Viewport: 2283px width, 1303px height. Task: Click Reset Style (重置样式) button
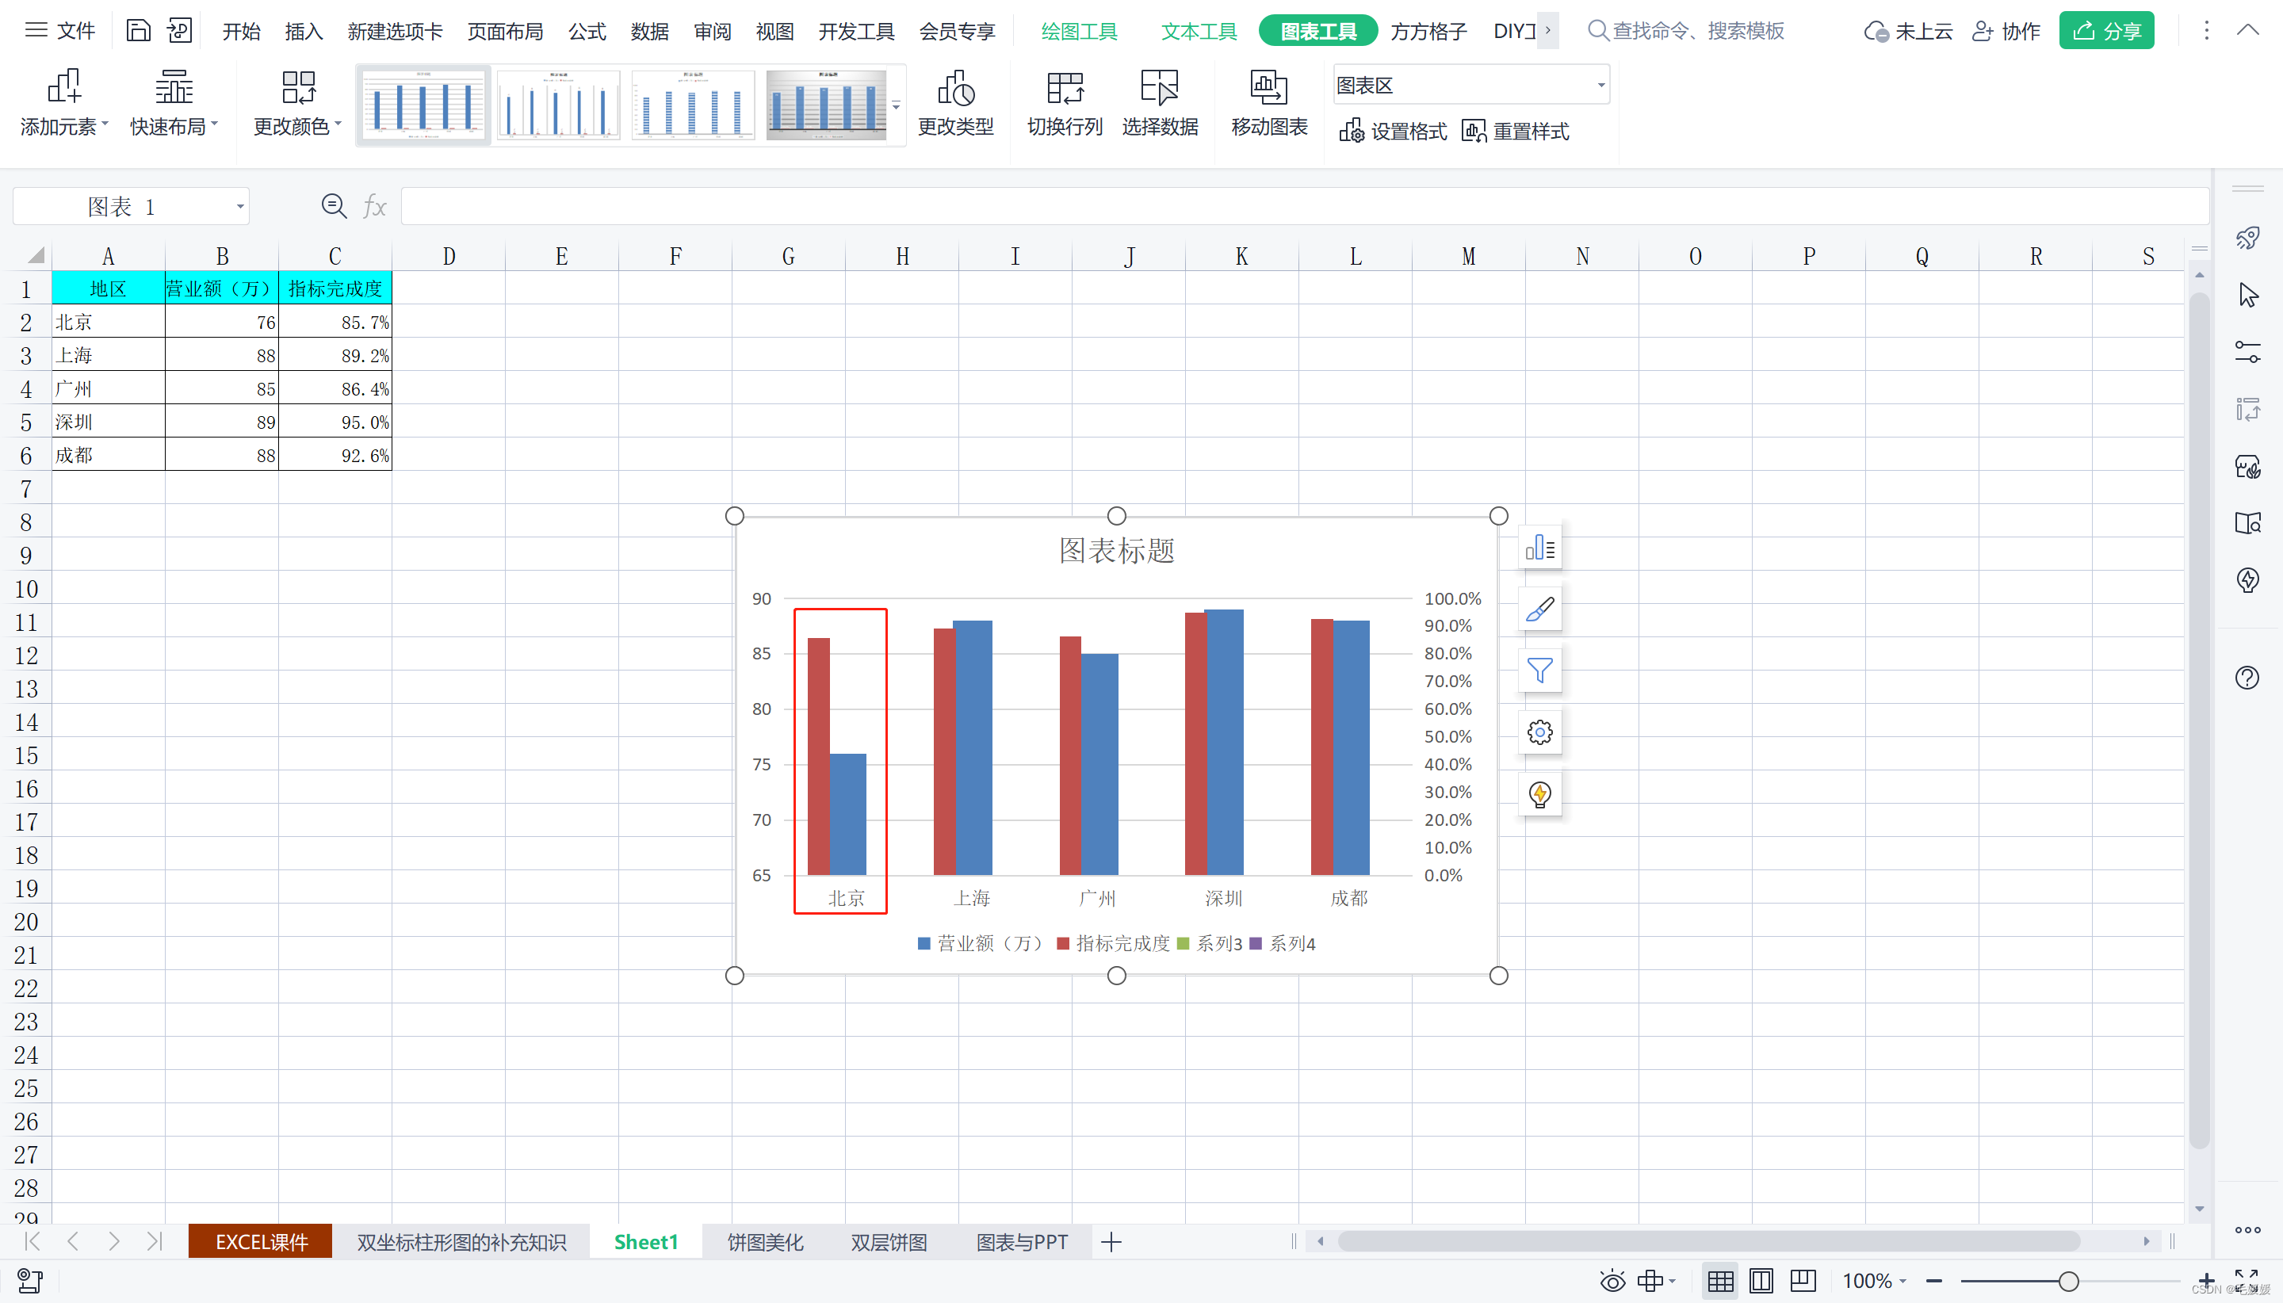(1515, 132)
